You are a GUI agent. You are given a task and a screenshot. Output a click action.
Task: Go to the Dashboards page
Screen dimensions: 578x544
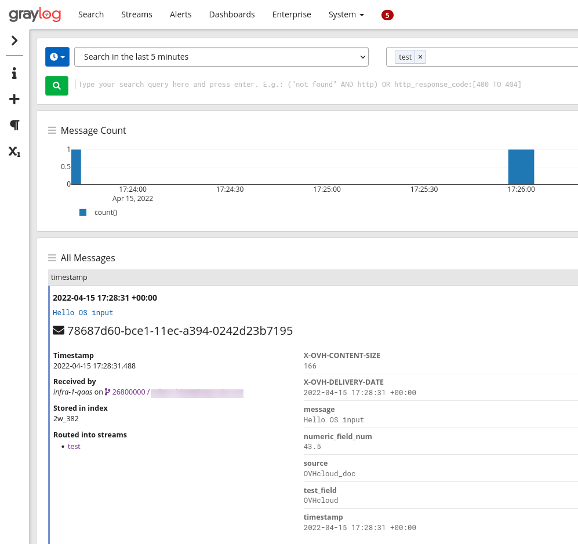(232, 14)
